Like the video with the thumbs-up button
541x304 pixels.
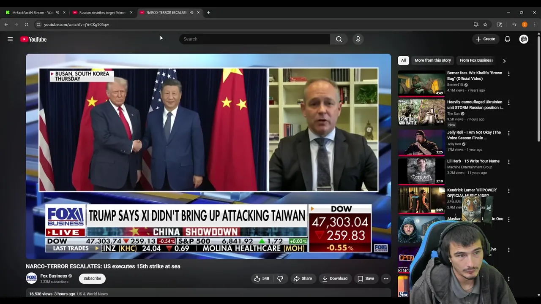(x=261, y=278)
